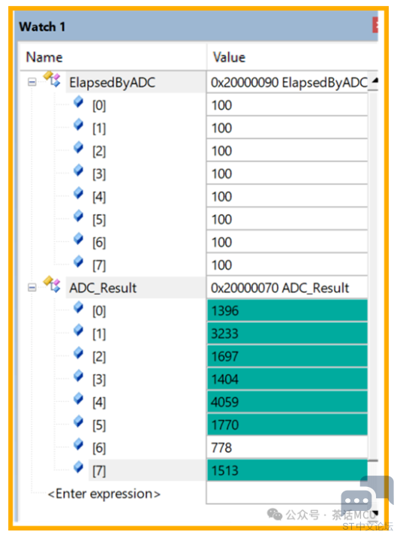Click the ElapsedByADC [5] member icon

79,216
